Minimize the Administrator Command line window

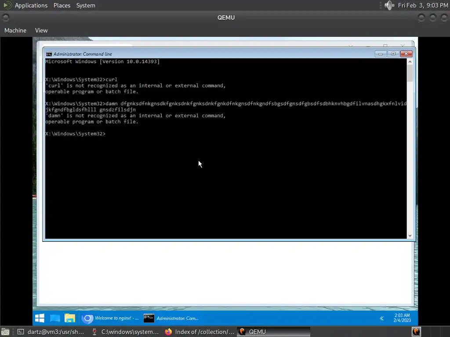tap(381, 54)
